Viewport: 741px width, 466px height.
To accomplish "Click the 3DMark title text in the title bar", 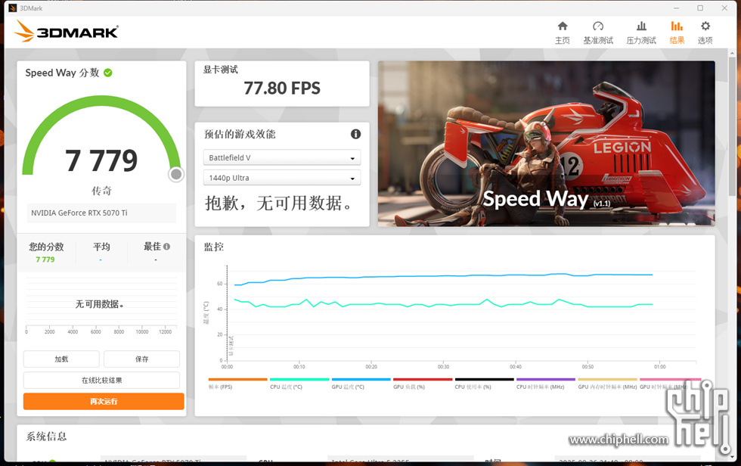I will [x=31, y=8].
